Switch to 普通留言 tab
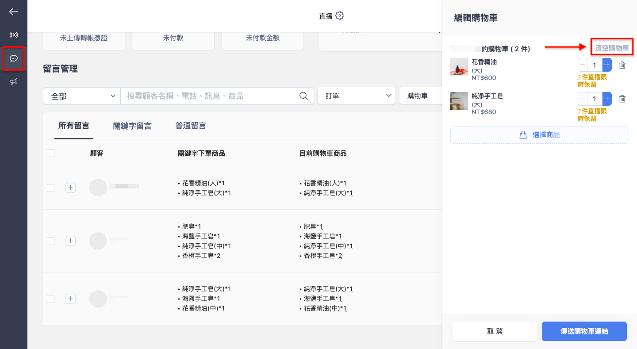The height and width of the screenshot is (349, 637). (191, 126)
